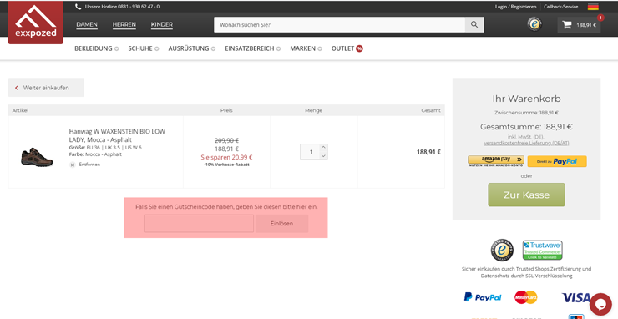This screenshot has width=618, height=319.
Task: Click the Trusted Shops guarantee seal
Action: pyautogui.click(x=502, y=250)
